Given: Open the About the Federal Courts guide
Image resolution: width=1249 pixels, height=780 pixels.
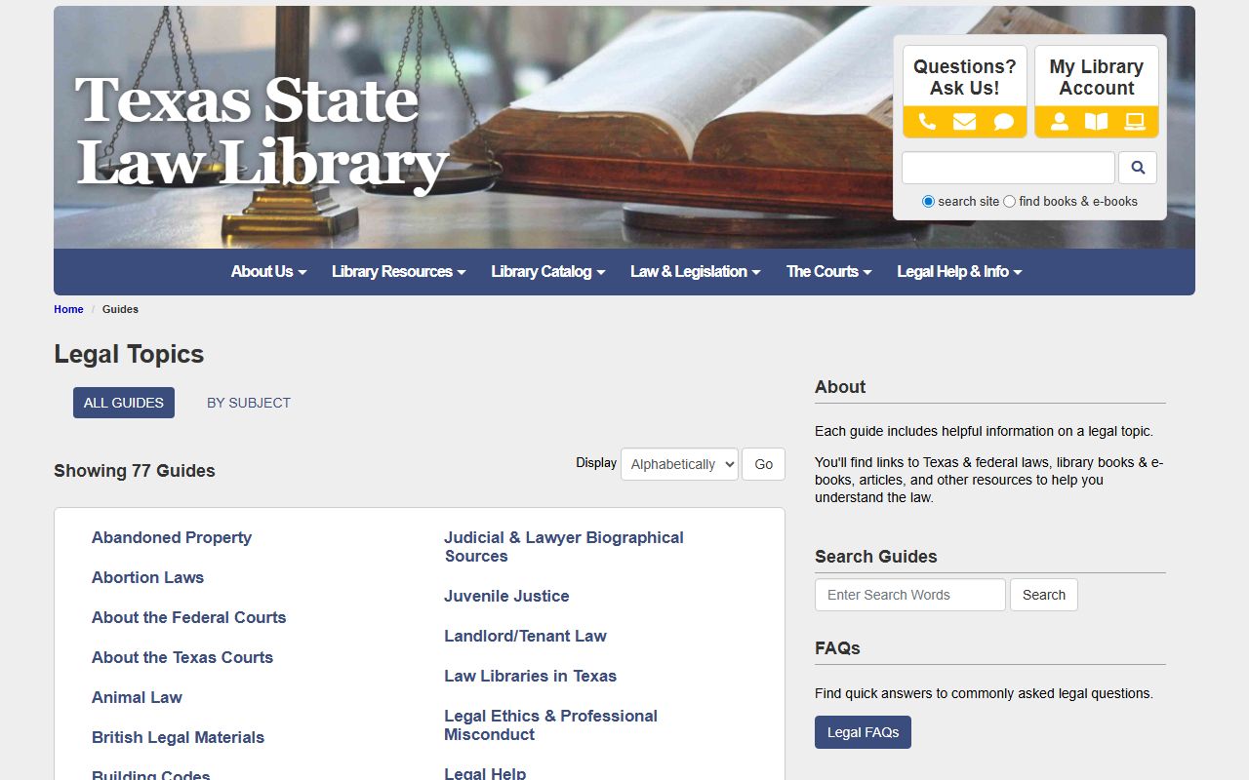Looking at the screenshot, I should tap(188, 617).
